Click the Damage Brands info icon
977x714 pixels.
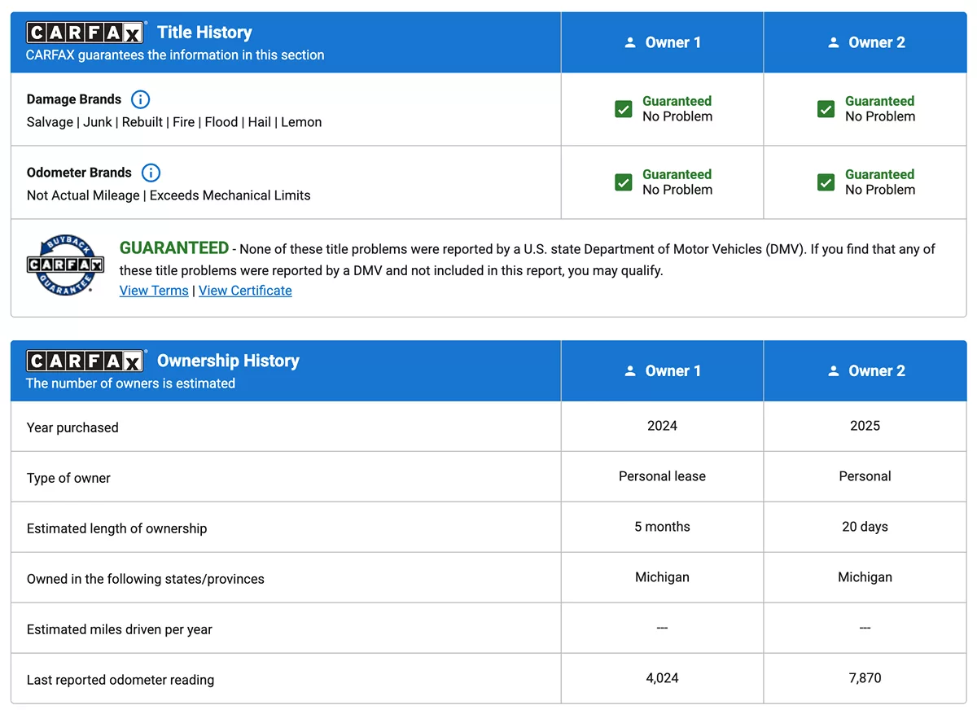(x=141, y=99)
